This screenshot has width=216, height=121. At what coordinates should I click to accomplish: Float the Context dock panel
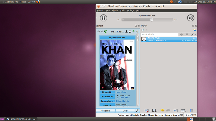pyautogui.click(x=136, y=26)
